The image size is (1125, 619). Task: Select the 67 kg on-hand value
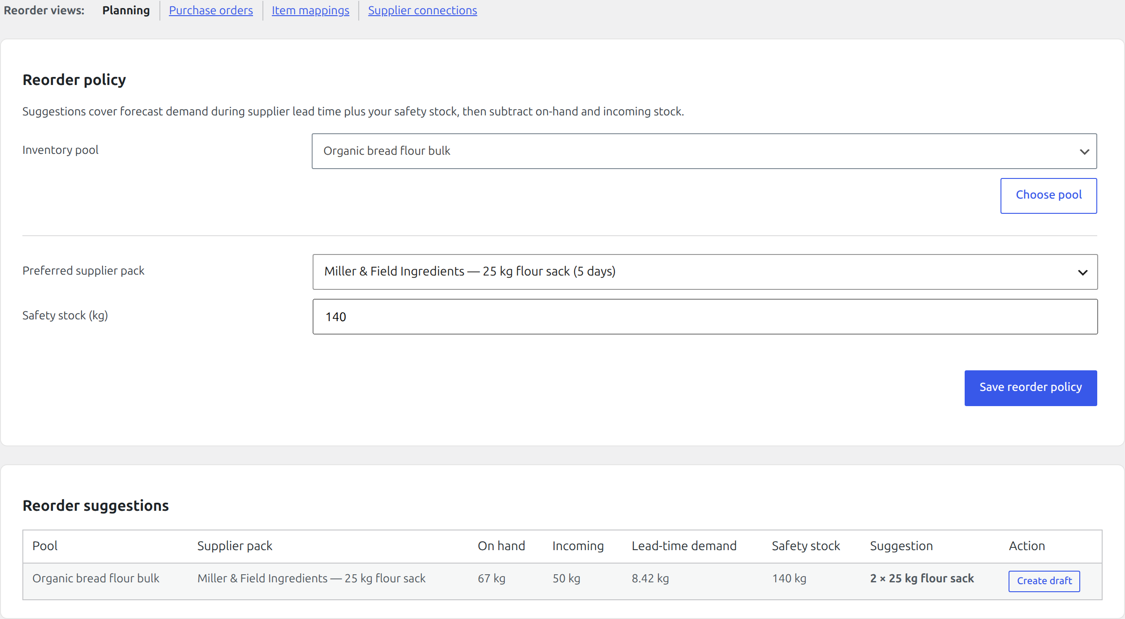tap(491, 578)
